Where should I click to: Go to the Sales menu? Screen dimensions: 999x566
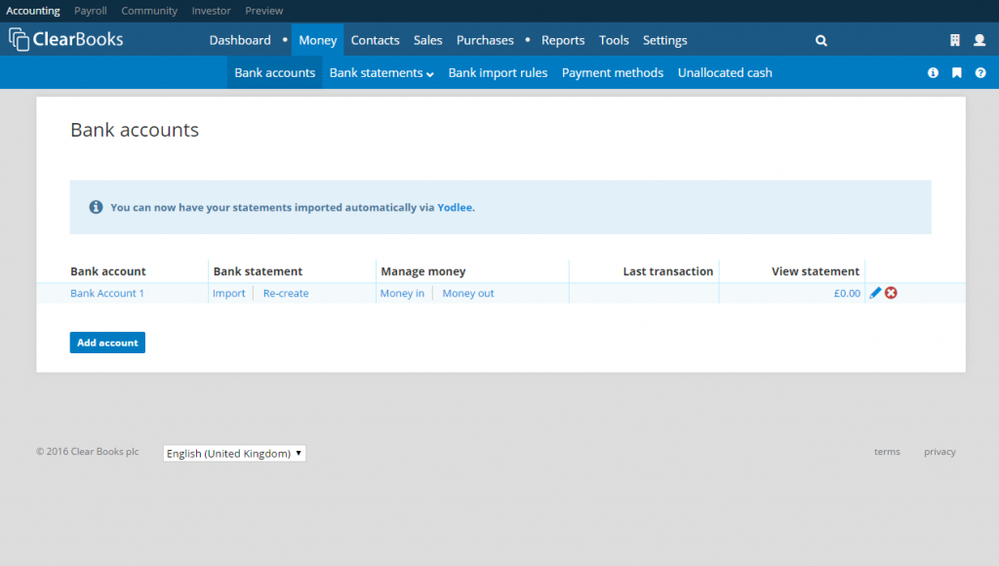428,40
